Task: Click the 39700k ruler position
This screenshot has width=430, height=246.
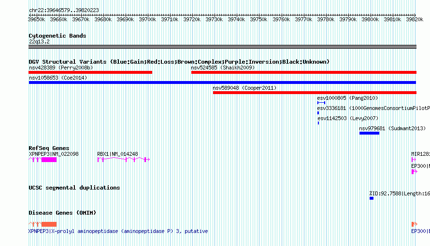Action: pos(147,19)
